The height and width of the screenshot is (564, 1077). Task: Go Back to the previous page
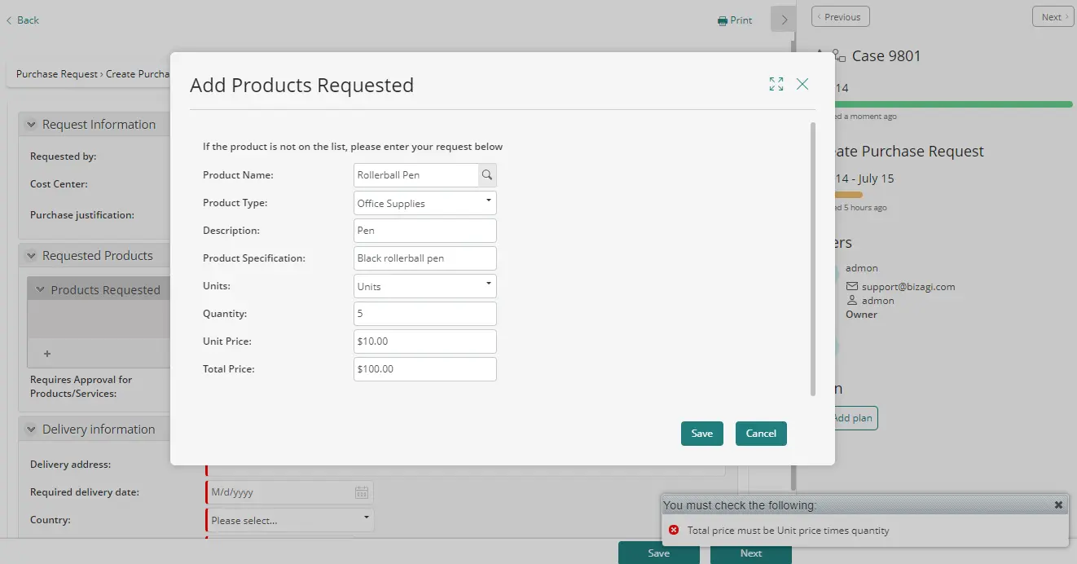(x=23, y=20)
